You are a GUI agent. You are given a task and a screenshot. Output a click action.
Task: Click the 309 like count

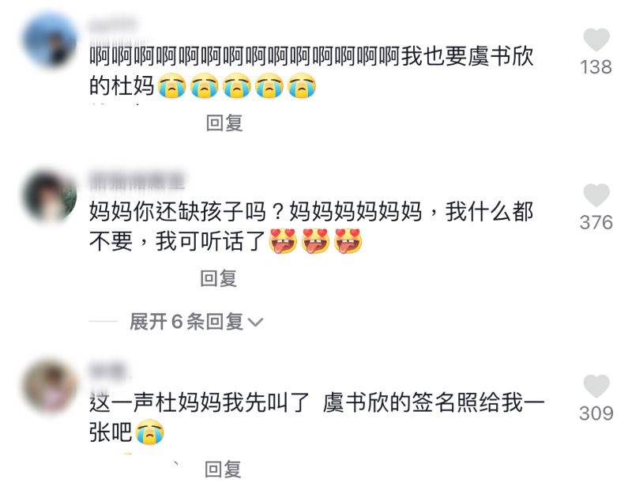596,413
